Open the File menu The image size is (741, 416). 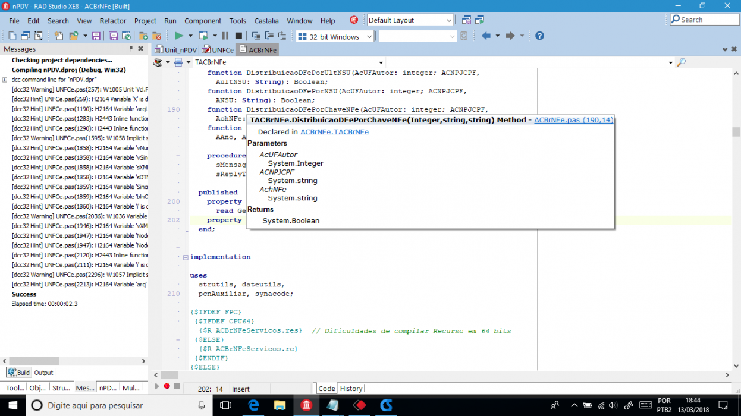(14, 21)
